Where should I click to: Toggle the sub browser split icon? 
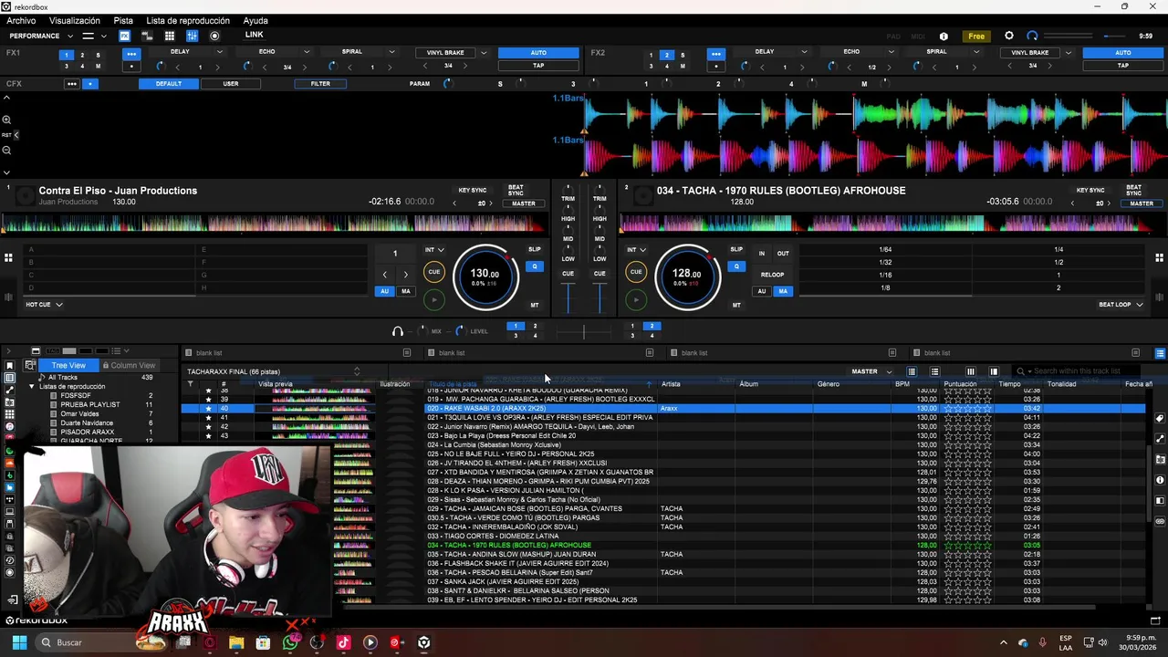pyautogui.click(x=994, y=371)
